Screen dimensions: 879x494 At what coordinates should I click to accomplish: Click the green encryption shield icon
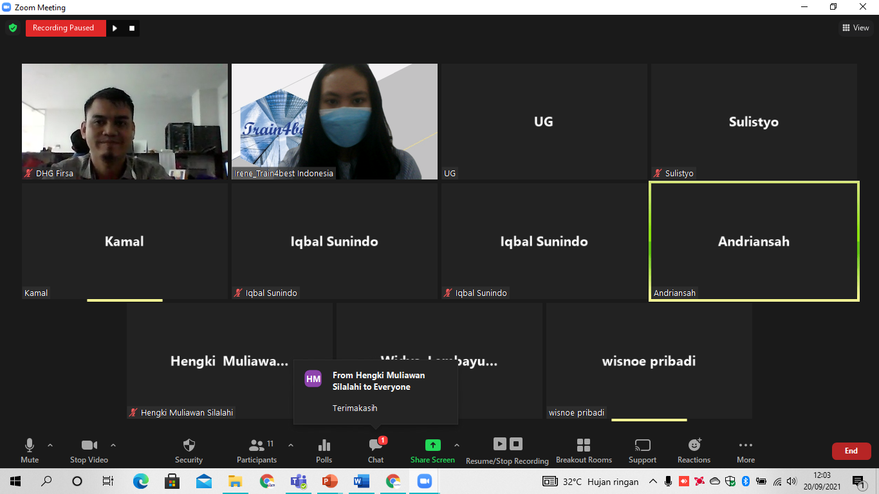click(x=12, y=28)
